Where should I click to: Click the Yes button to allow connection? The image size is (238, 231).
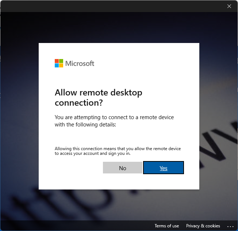[x=164, y=168]
